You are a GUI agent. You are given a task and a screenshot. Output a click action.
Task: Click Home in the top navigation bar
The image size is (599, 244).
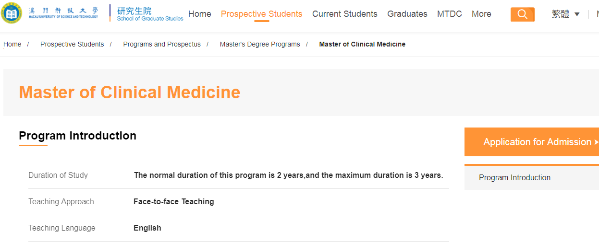200,14
